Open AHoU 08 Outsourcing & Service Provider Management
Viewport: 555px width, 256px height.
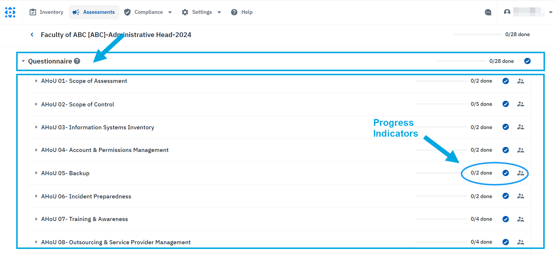[116, 242]
